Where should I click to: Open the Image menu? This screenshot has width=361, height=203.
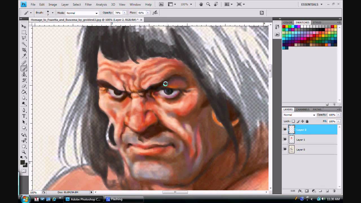pos(53,5)
